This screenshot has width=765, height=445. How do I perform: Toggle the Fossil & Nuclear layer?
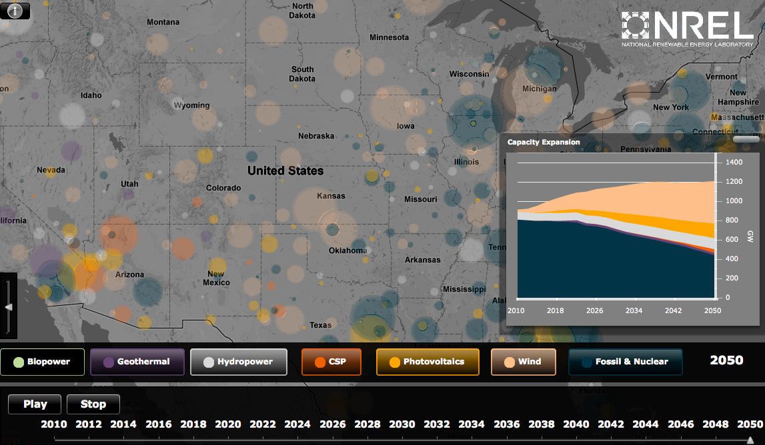click(626, 362)
